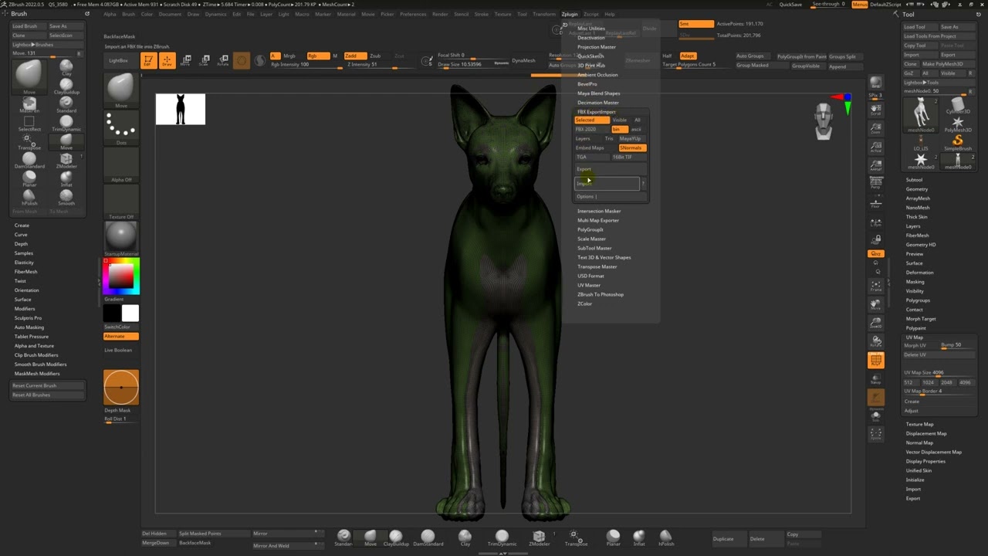Viewport: 988px width, 556px height.
Task: Open the FBX 2020 version dropdown
Action: click(x=591, y=129)
